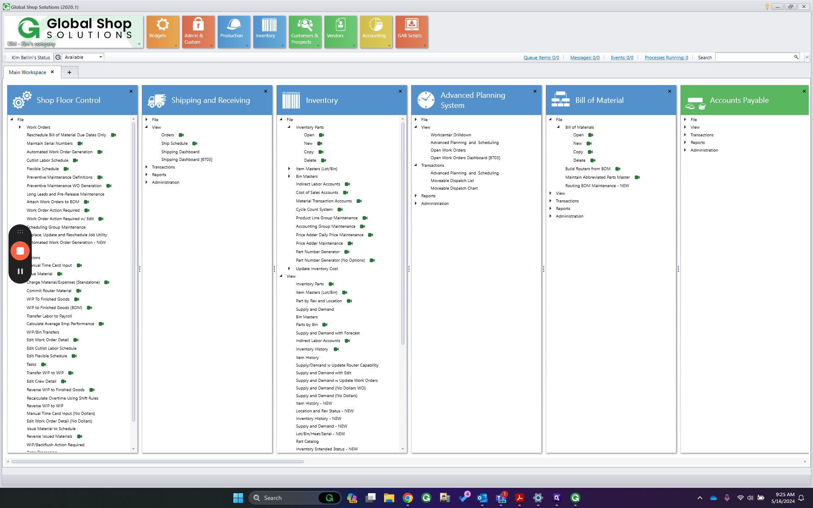Screen dimensions: 813x508
Task: Click the video icon next to Build Routers from BOM
Action: 618,169
